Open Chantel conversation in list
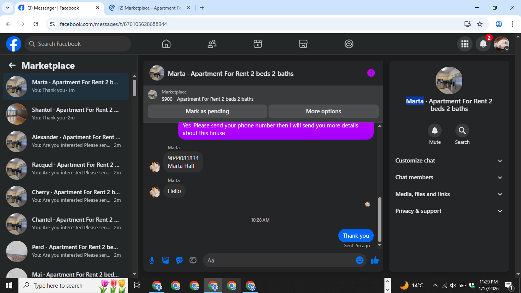 [x=66, y=224]
